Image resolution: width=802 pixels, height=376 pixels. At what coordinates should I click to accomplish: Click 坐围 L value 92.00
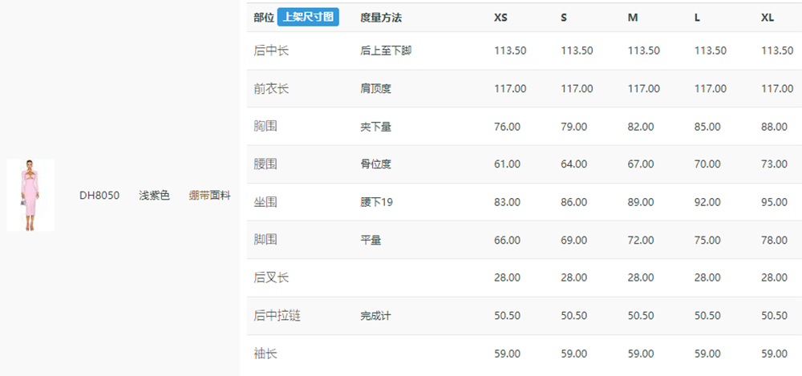tap(707, 202)
